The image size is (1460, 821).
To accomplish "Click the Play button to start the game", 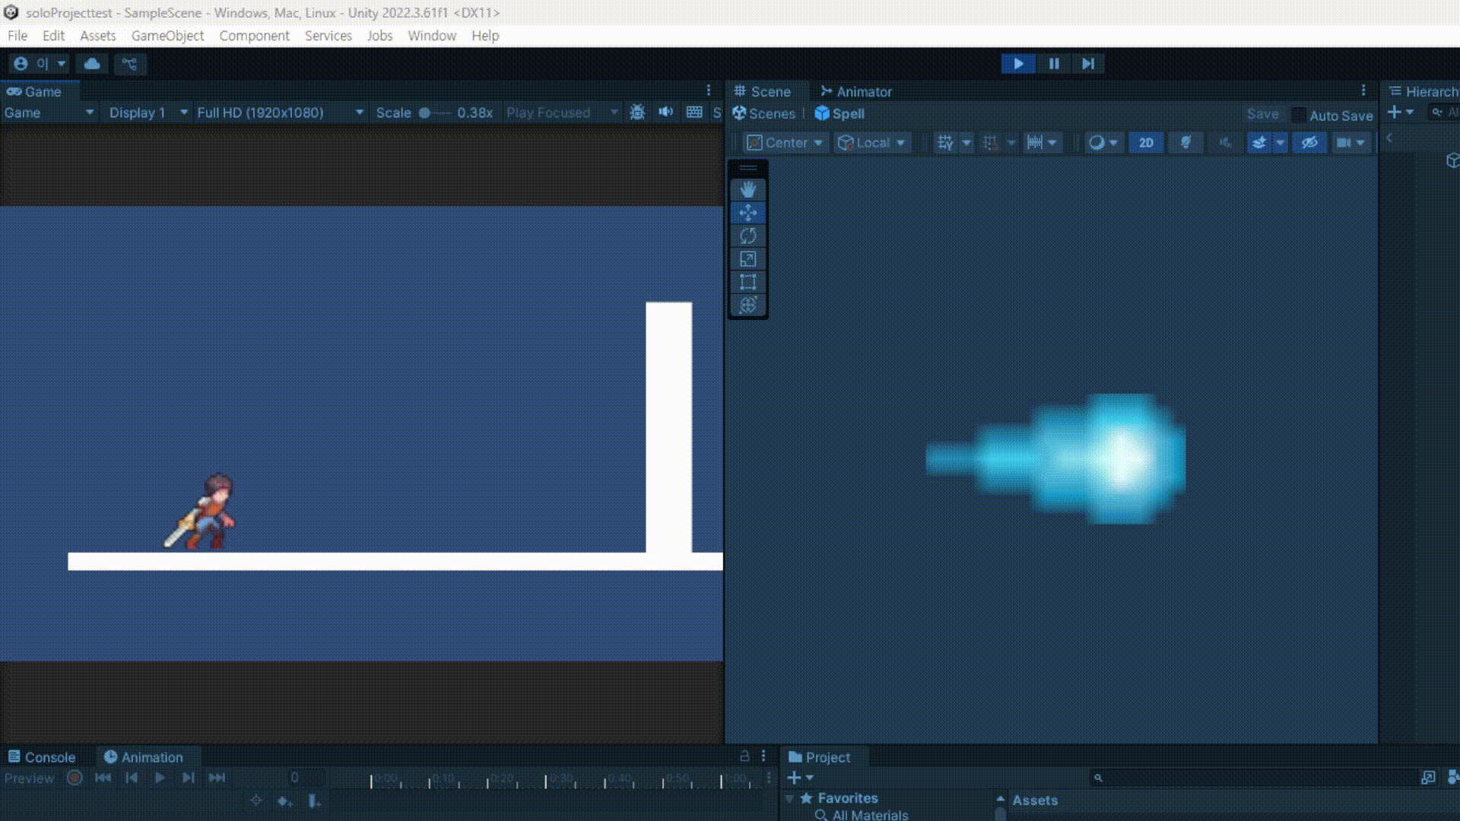I will [x=1018, y=64].
